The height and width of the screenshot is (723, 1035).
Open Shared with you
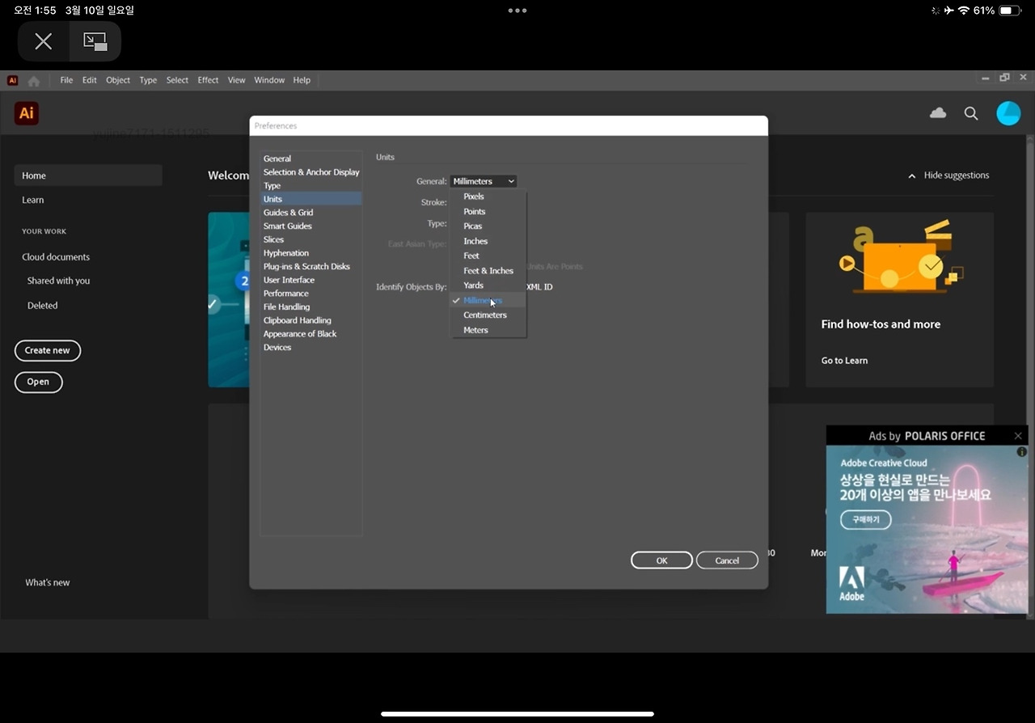58,281
